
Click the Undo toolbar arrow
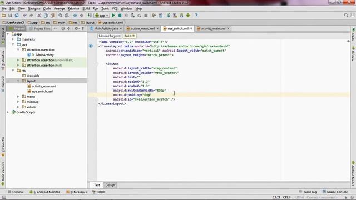tap(24, 16)
